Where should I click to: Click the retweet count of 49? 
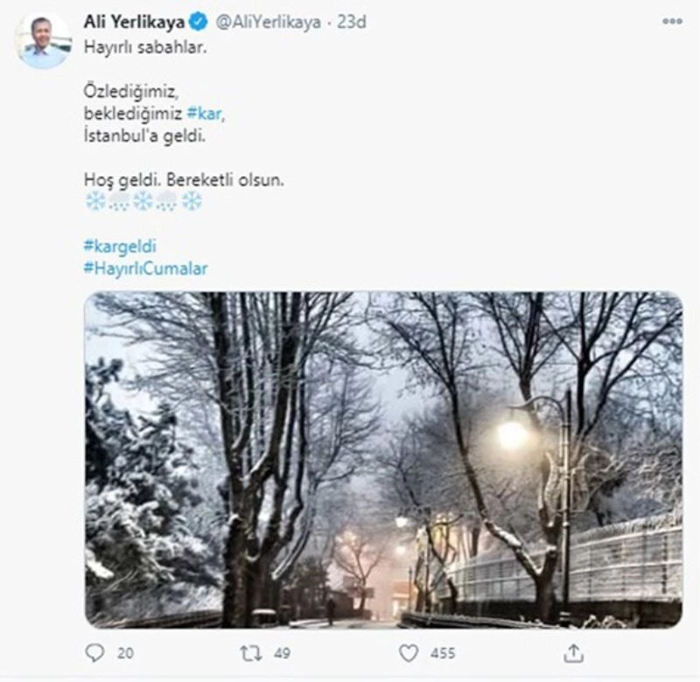(x=280, y=653)
